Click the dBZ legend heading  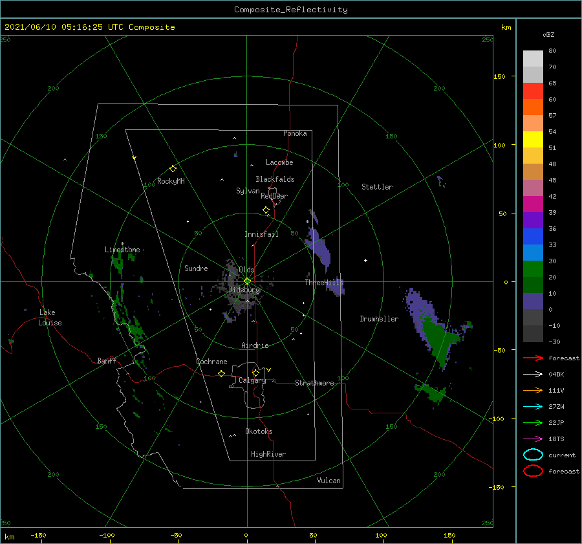(548, 34)
